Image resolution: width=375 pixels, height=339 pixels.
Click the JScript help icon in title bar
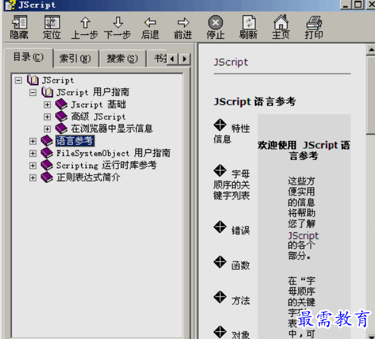(10, 5)
